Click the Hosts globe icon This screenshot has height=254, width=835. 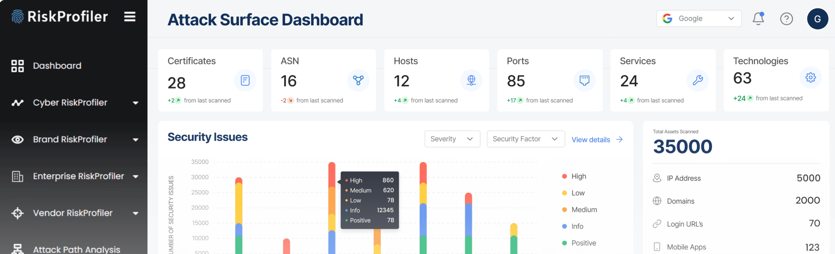coord(471,80)
